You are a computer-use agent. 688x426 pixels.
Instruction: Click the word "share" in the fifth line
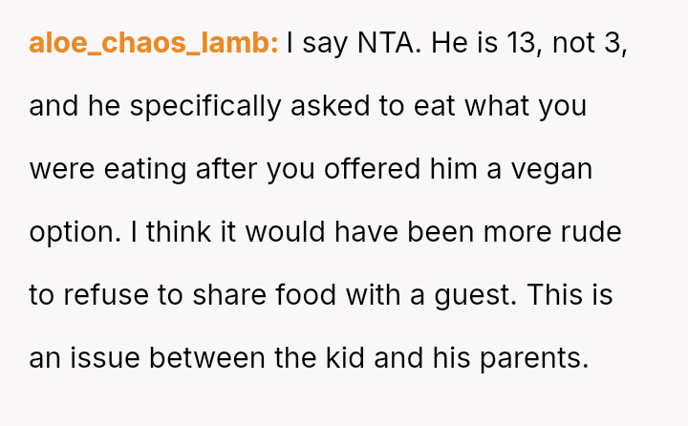[x=229, y=295]
